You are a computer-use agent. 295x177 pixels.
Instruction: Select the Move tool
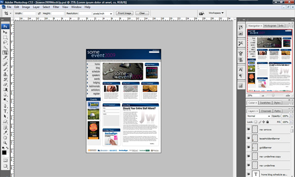(5, 32)
